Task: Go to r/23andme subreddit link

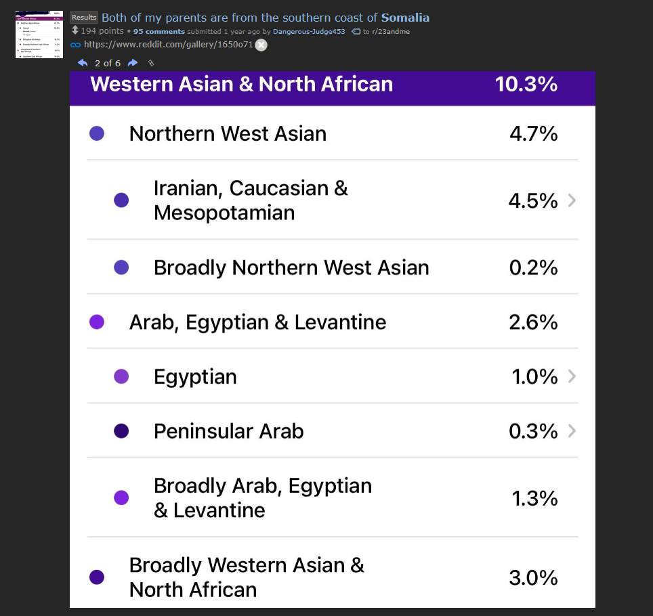Action: click(391, 32)
